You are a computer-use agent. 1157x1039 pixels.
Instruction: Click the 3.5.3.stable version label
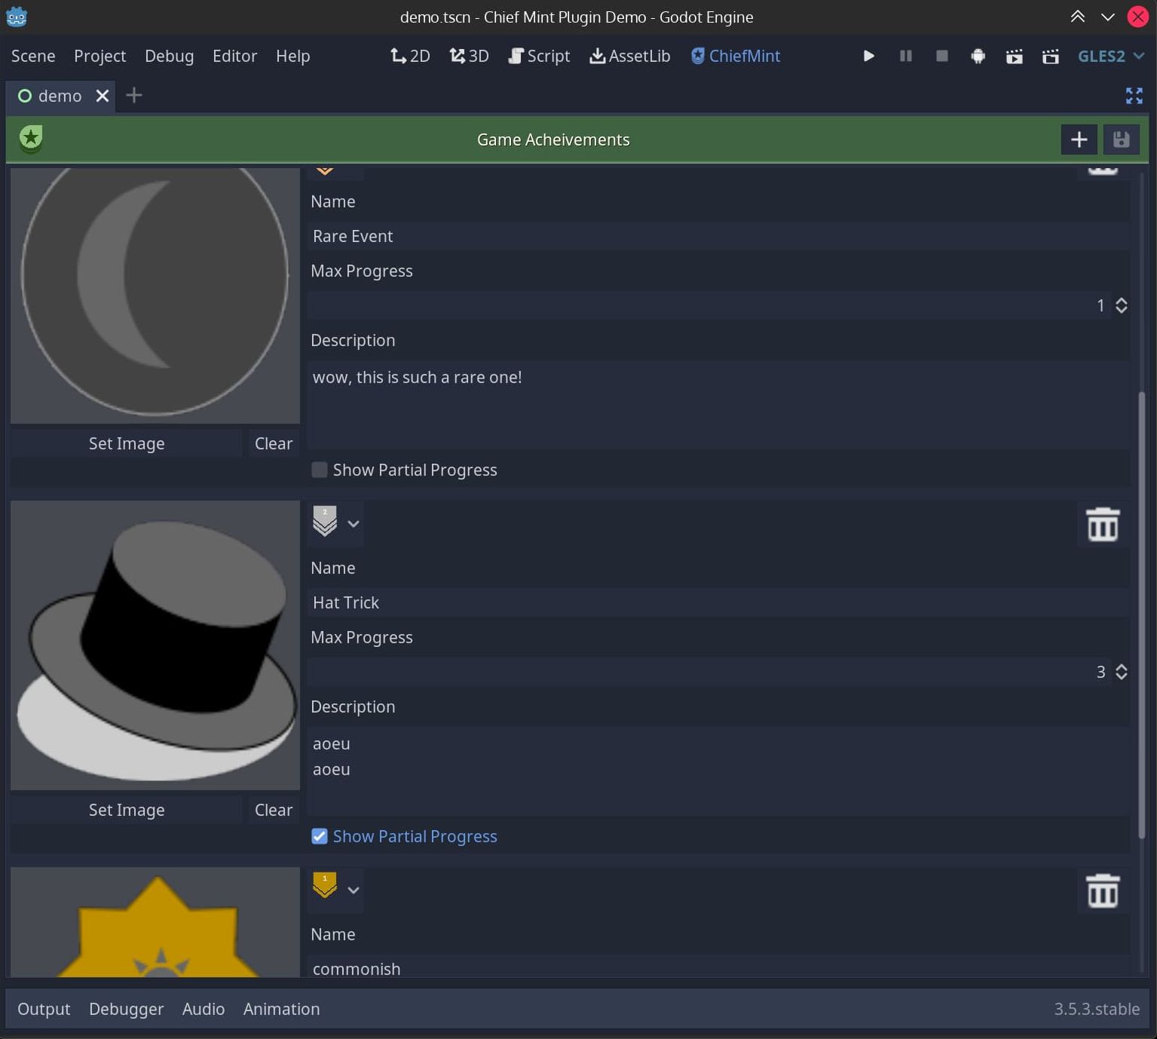(x=1096, y=1009)
